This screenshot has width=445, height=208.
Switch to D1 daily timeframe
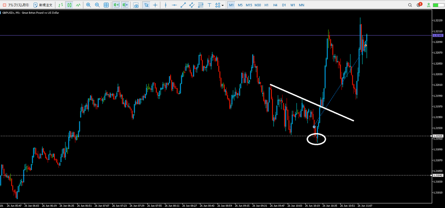point(284,5)
